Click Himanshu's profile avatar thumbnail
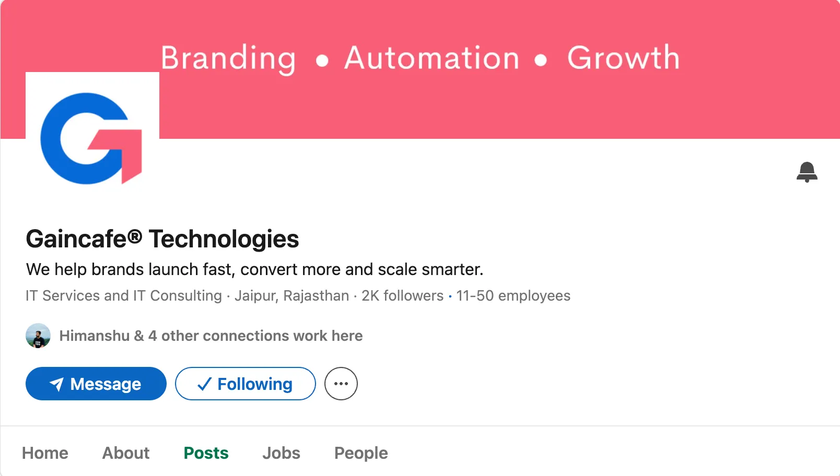The image size is (840, 476). click(38, 336)
